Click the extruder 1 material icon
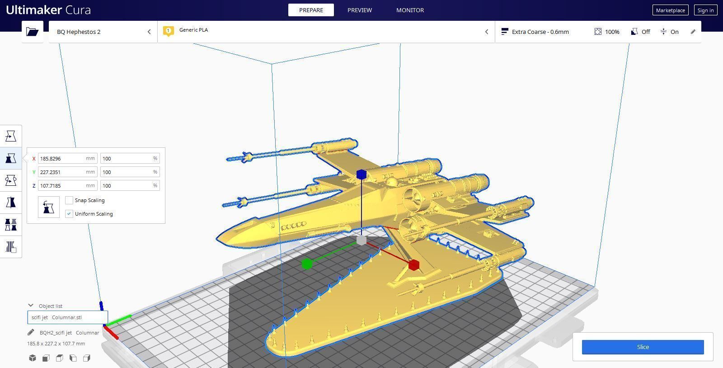723x368 pixels. 169,31
